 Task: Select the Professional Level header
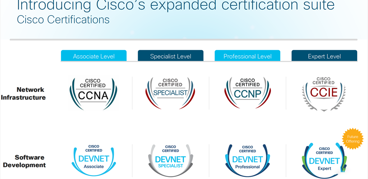pos(247,55)
